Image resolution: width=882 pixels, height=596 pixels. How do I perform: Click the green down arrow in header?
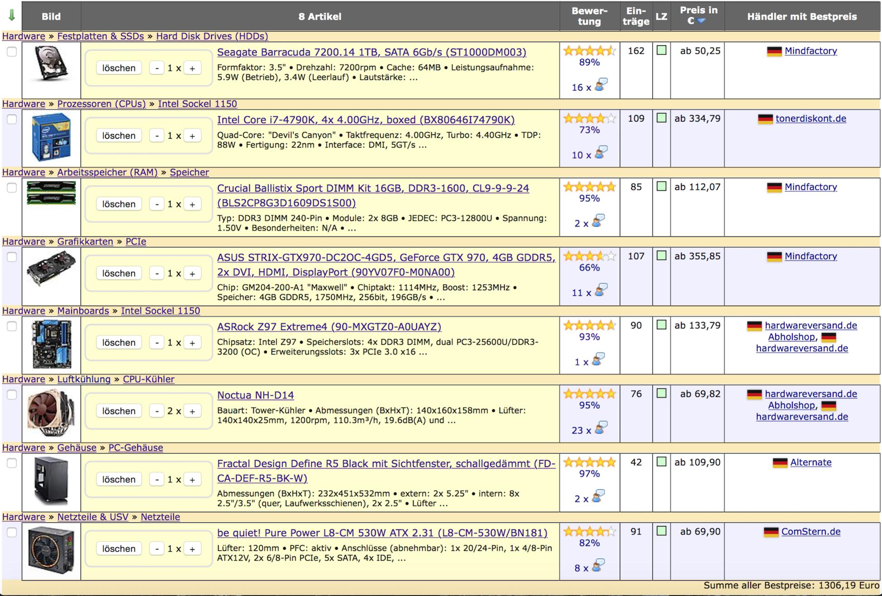click(x=12, y=15)
